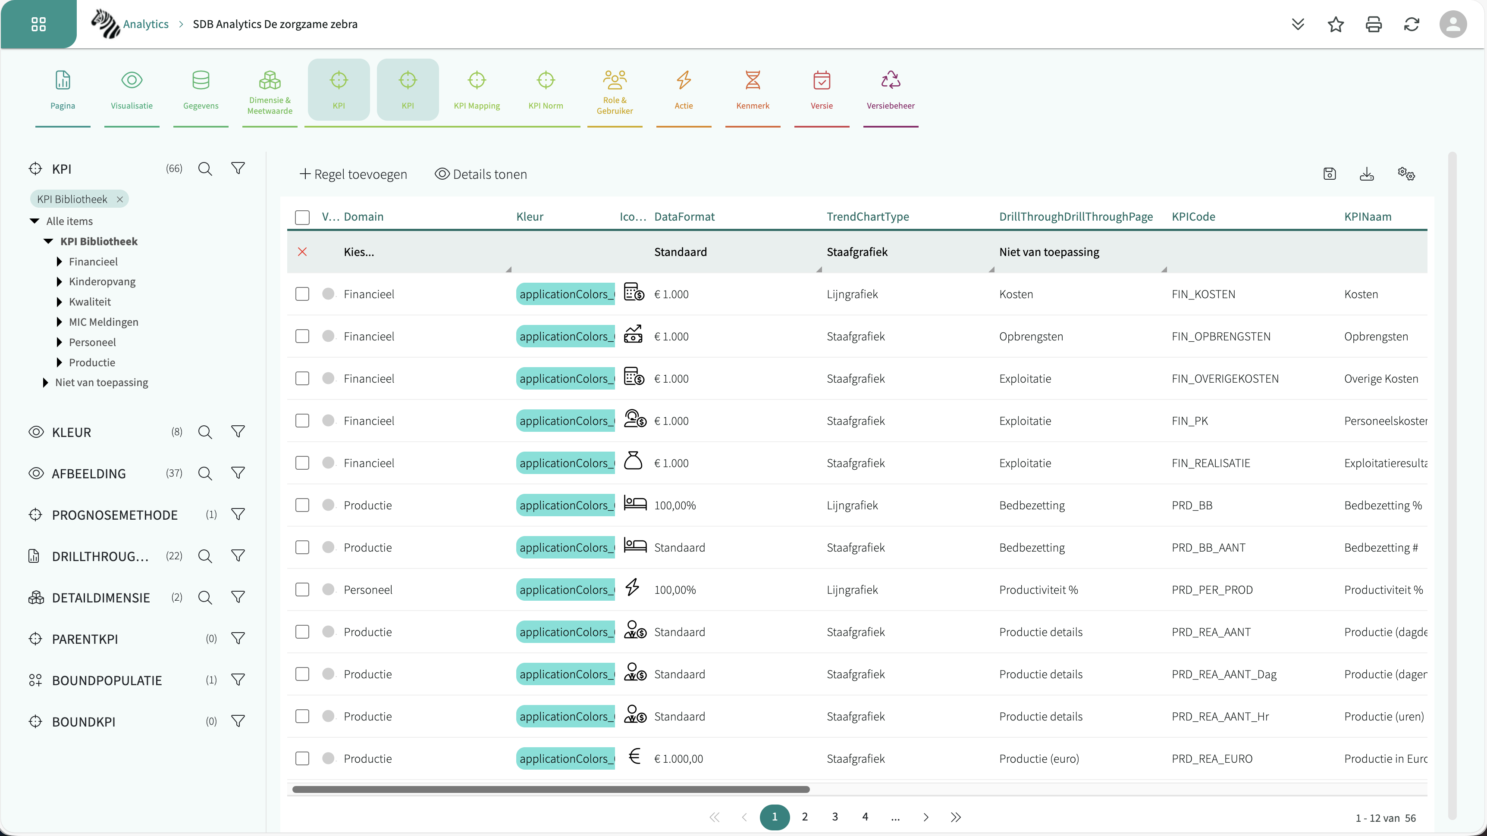
Task: Expand the Niet van toepassing node
Action: click(x=46, y=383)
